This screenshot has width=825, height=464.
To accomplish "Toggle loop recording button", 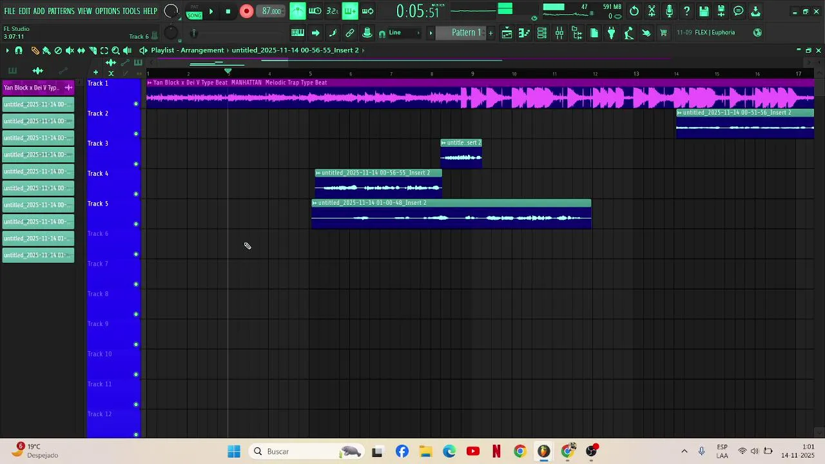I will [x=367, y=11].
